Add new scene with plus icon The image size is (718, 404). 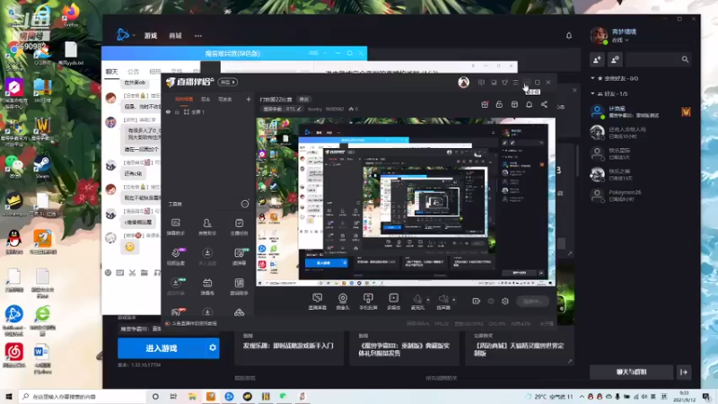click(x=249, y=99)
